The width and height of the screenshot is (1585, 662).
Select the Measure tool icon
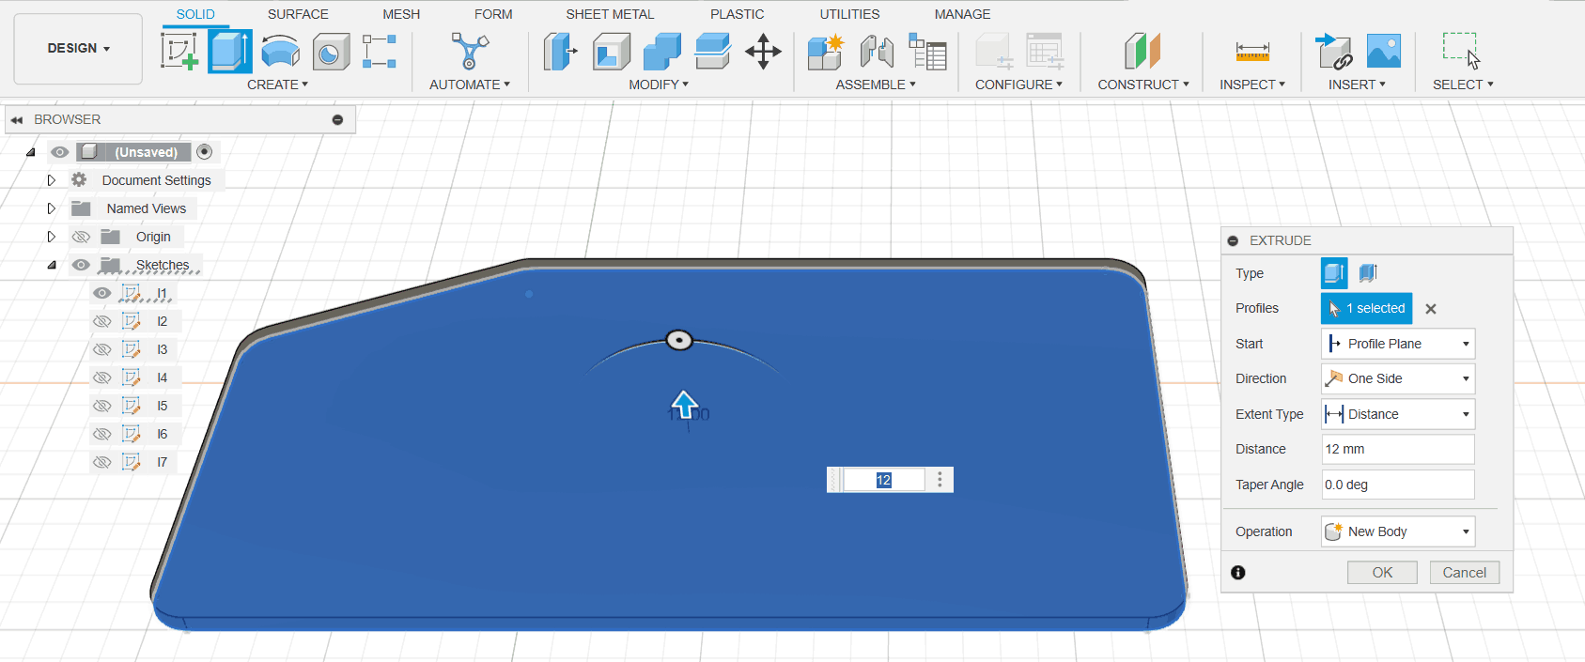[x=1252, y=53]
